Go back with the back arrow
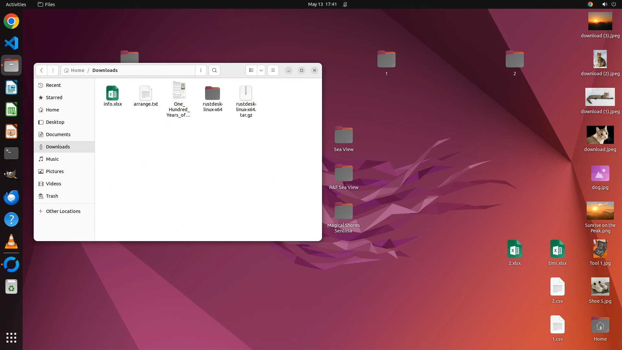622x350 pixels. pyautogui.click(x=41, y=70)
